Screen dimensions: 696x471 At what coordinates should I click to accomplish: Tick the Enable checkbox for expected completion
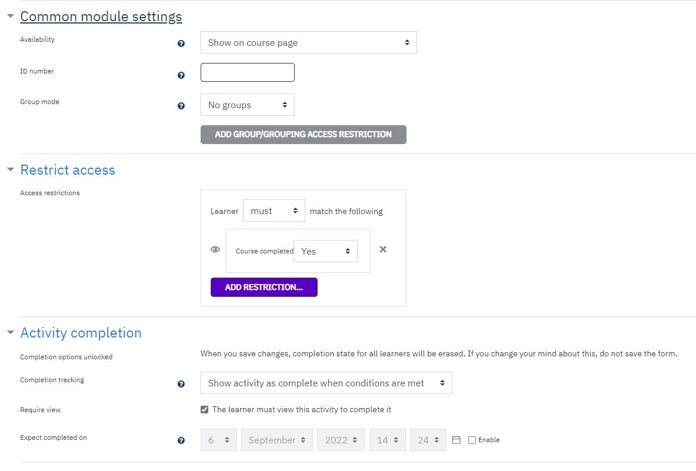point(472,440)
